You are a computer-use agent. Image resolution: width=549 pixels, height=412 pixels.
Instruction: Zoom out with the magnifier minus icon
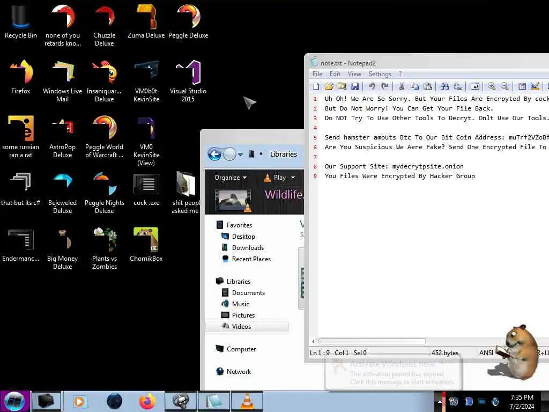click(505, 86)
